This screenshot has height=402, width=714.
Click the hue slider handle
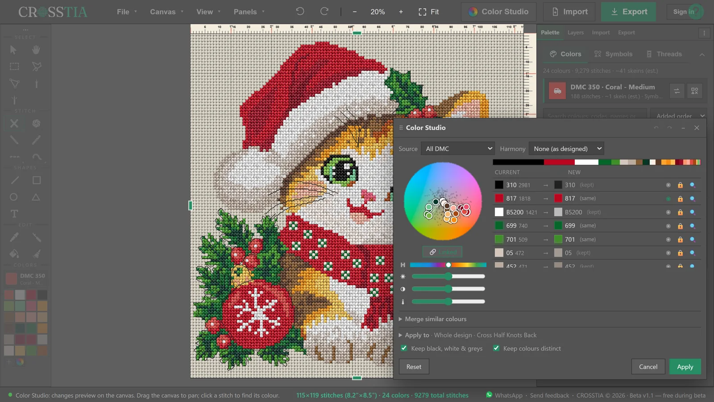click(448, 265)
